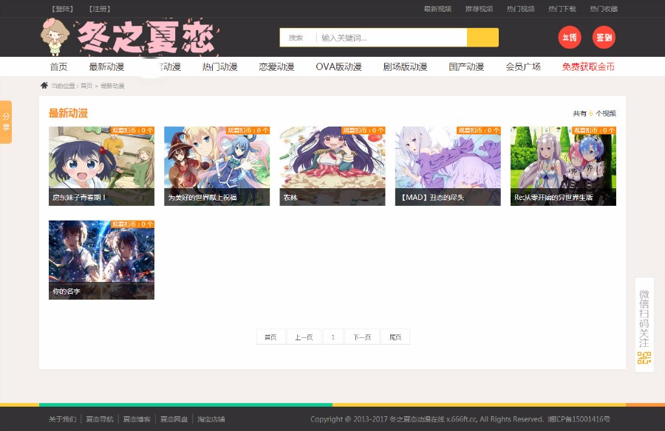This screenshot has height=431, width=665.
Task: Visit the 淘宝店铺 footer link
Action: [x=211, y=418]
